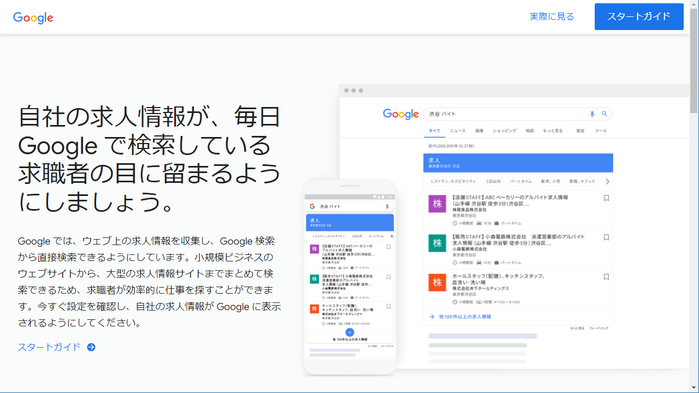Click the teal 株 logo in the desktop mockup

(437, 243)
